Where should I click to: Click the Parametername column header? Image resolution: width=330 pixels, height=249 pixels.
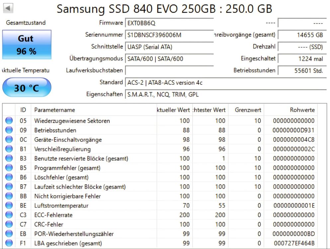click(94, 110)
